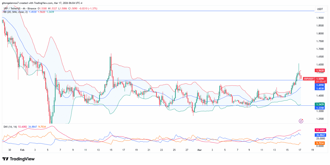330x165 pixels.
Task: Click Mar on the time axis
Action: [x=200, y=150]
